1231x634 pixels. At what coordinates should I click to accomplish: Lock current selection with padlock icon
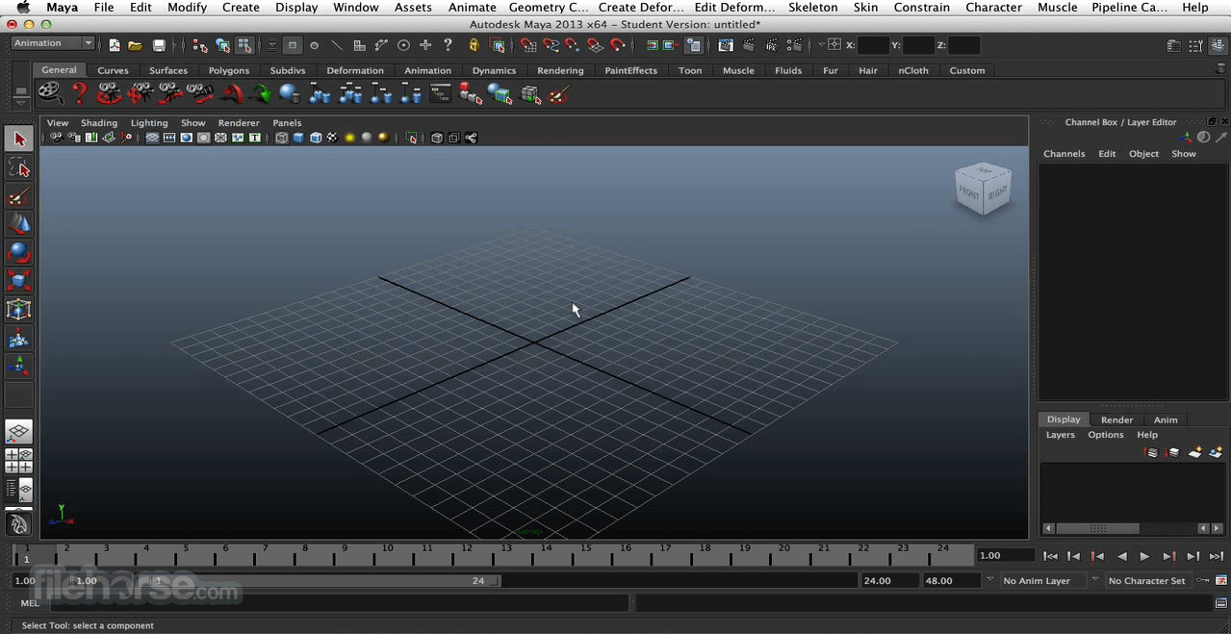point(474,44)
